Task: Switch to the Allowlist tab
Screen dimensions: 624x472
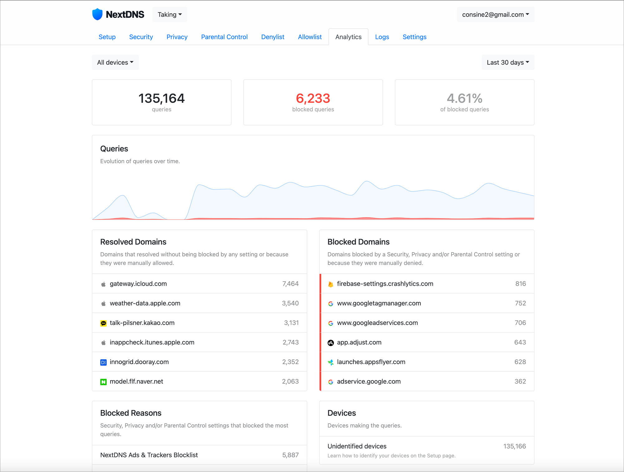Action: (x=310, y=37)
